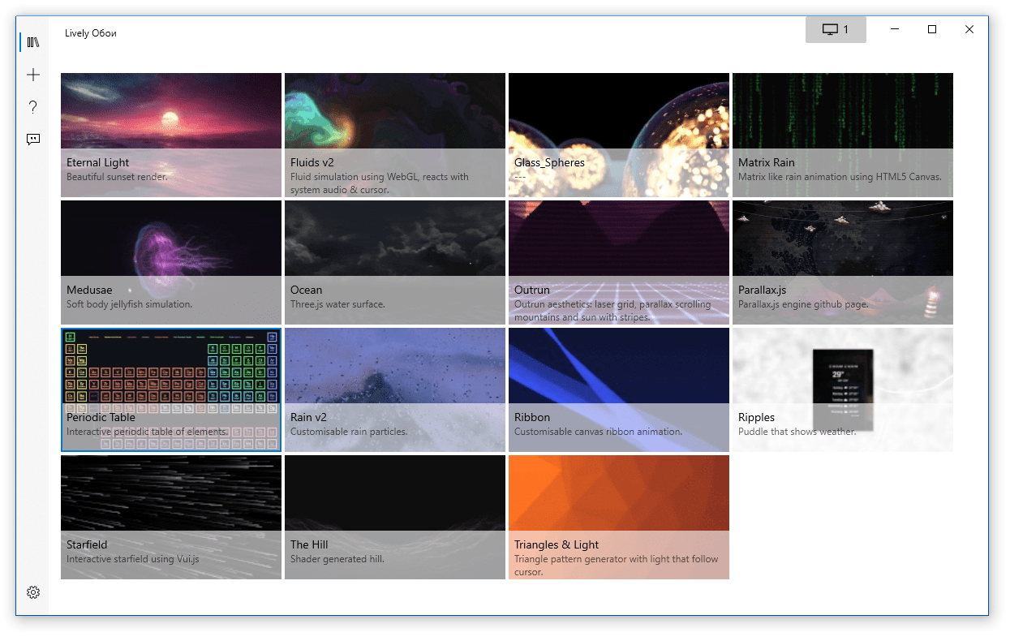Pick the Medusae jellyfish wallpaper
The width and height of the screenshot is (1010, 641).
(171, 261)
